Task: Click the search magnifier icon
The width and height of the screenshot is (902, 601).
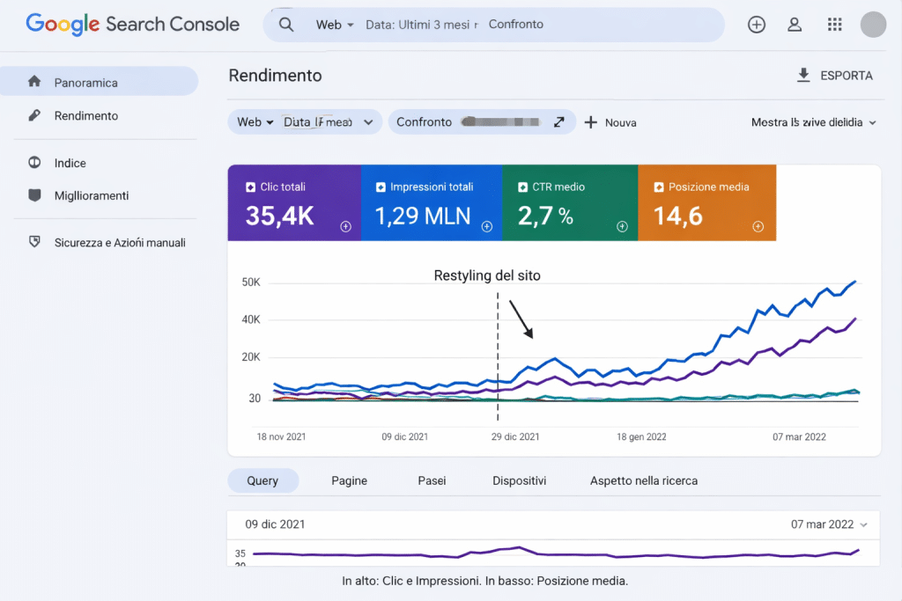Action: click(x=286, y=25)
